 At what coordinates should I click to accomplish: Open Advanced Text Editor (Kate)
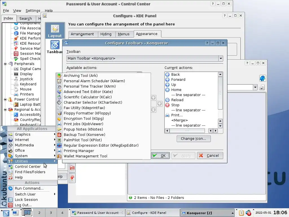coord(103,92)
